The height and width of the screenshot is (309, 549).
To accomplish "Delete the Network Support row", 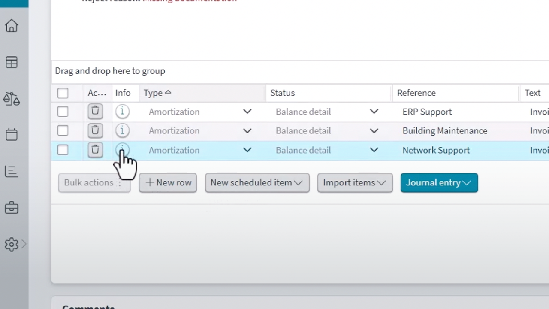I will (x=95, y=150).
